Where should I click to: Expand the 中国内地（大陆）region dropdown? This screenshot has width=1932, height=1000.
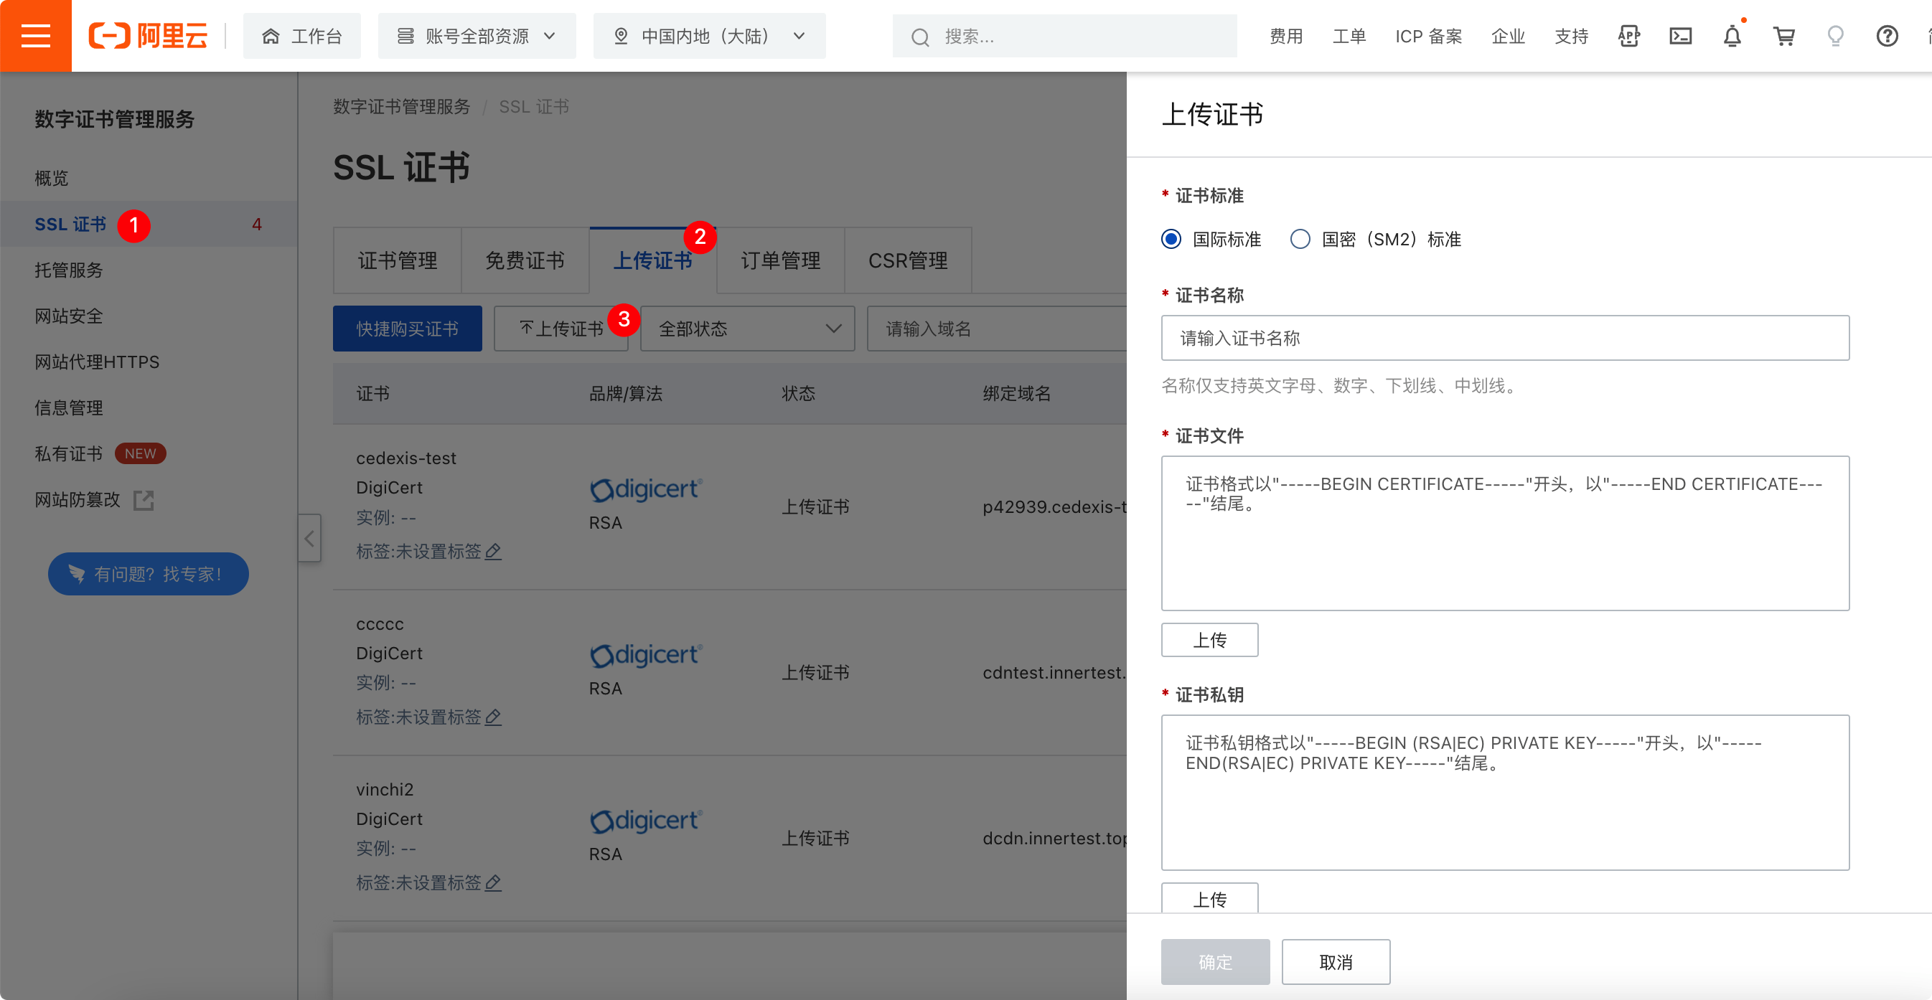710,36
